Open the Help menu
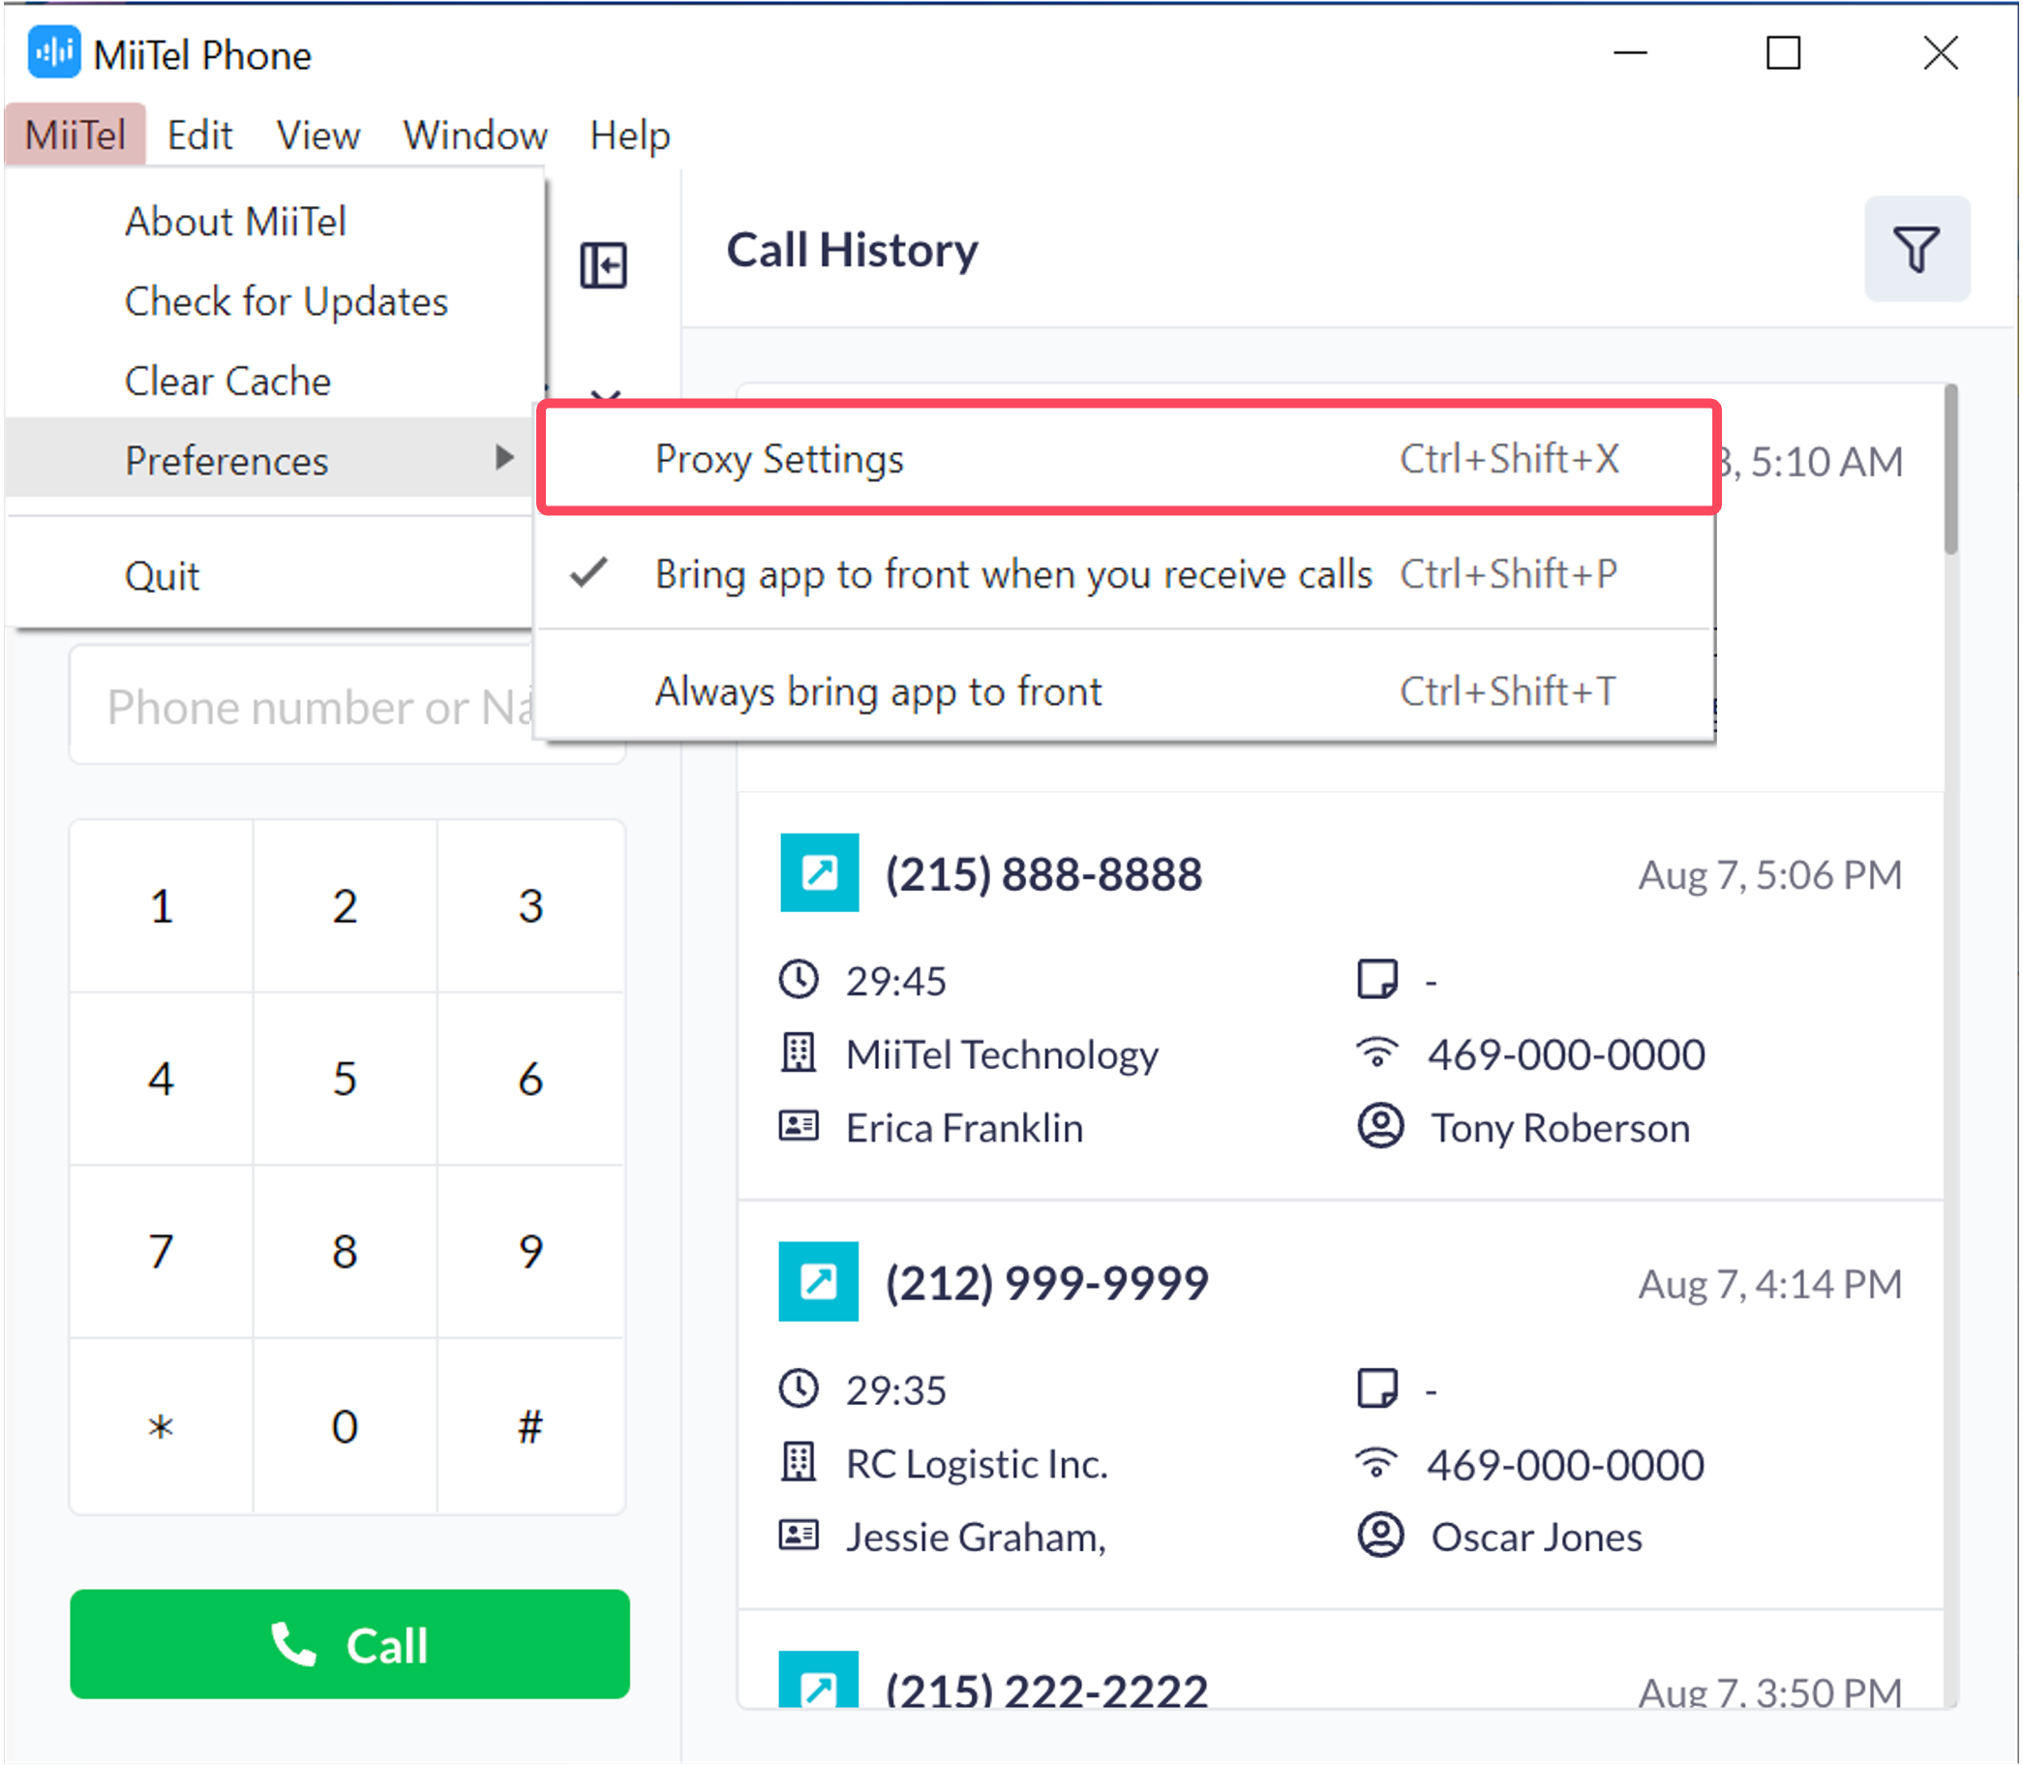The height and width of the screenshot is (1766, 2023). click(x=631, y=134)
